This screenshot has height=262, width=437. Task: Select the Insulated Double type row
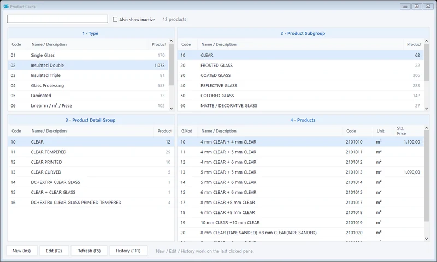88,65
